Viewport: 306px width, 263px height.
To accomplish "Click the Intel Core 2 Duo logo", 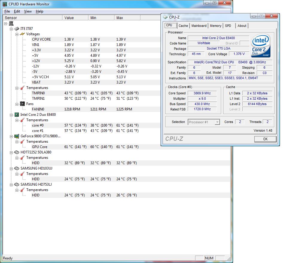I will (261, 45).
